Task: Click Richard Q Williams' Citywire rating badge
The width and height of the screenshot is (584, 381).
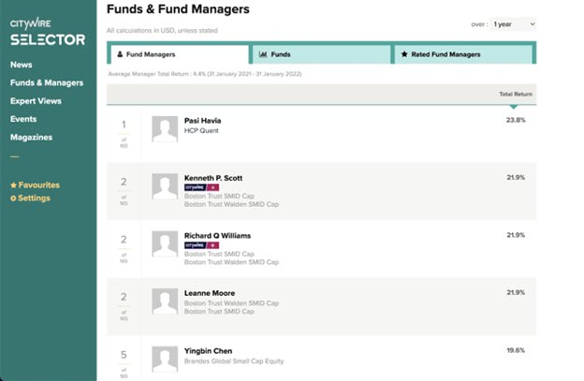Action: tap(201, 245)
